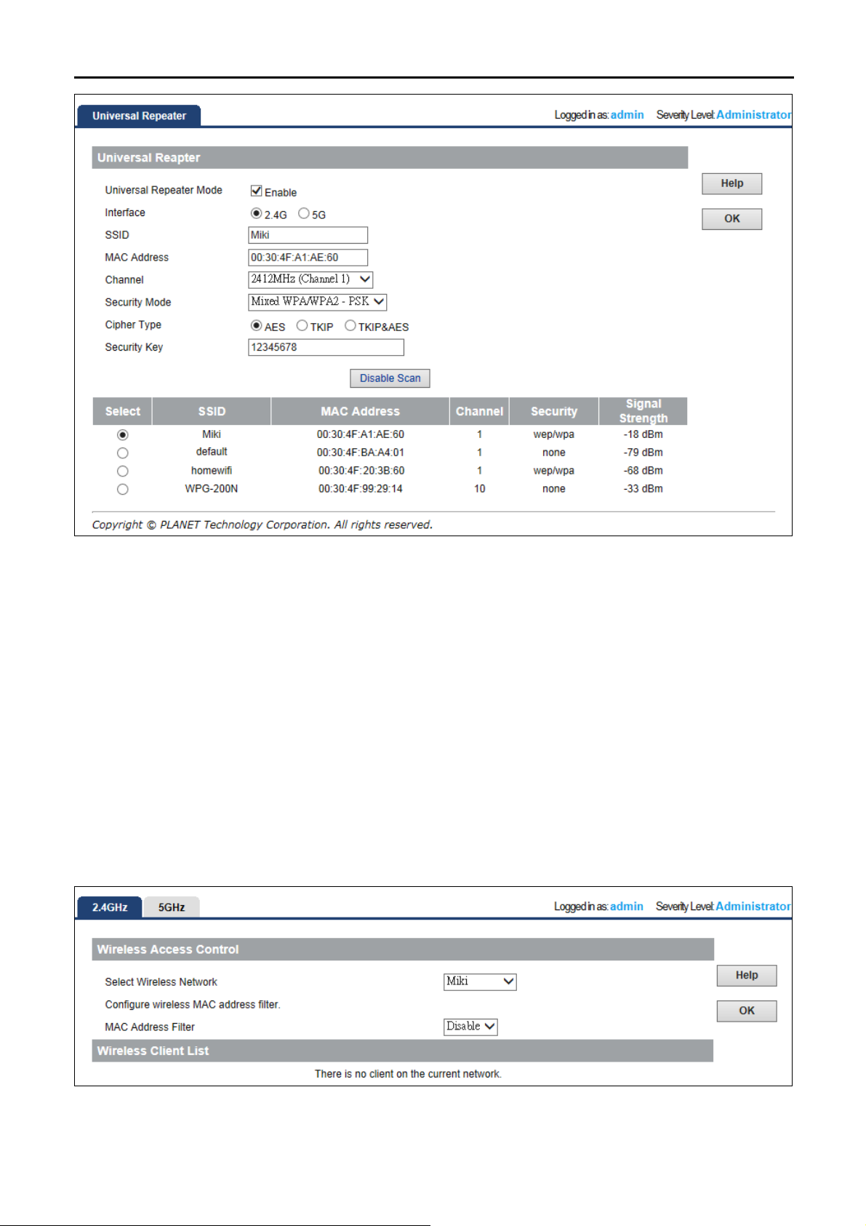Expand the Select Wireless Network dropdown
Screen dimensions: 866x1226
point(480,982)
